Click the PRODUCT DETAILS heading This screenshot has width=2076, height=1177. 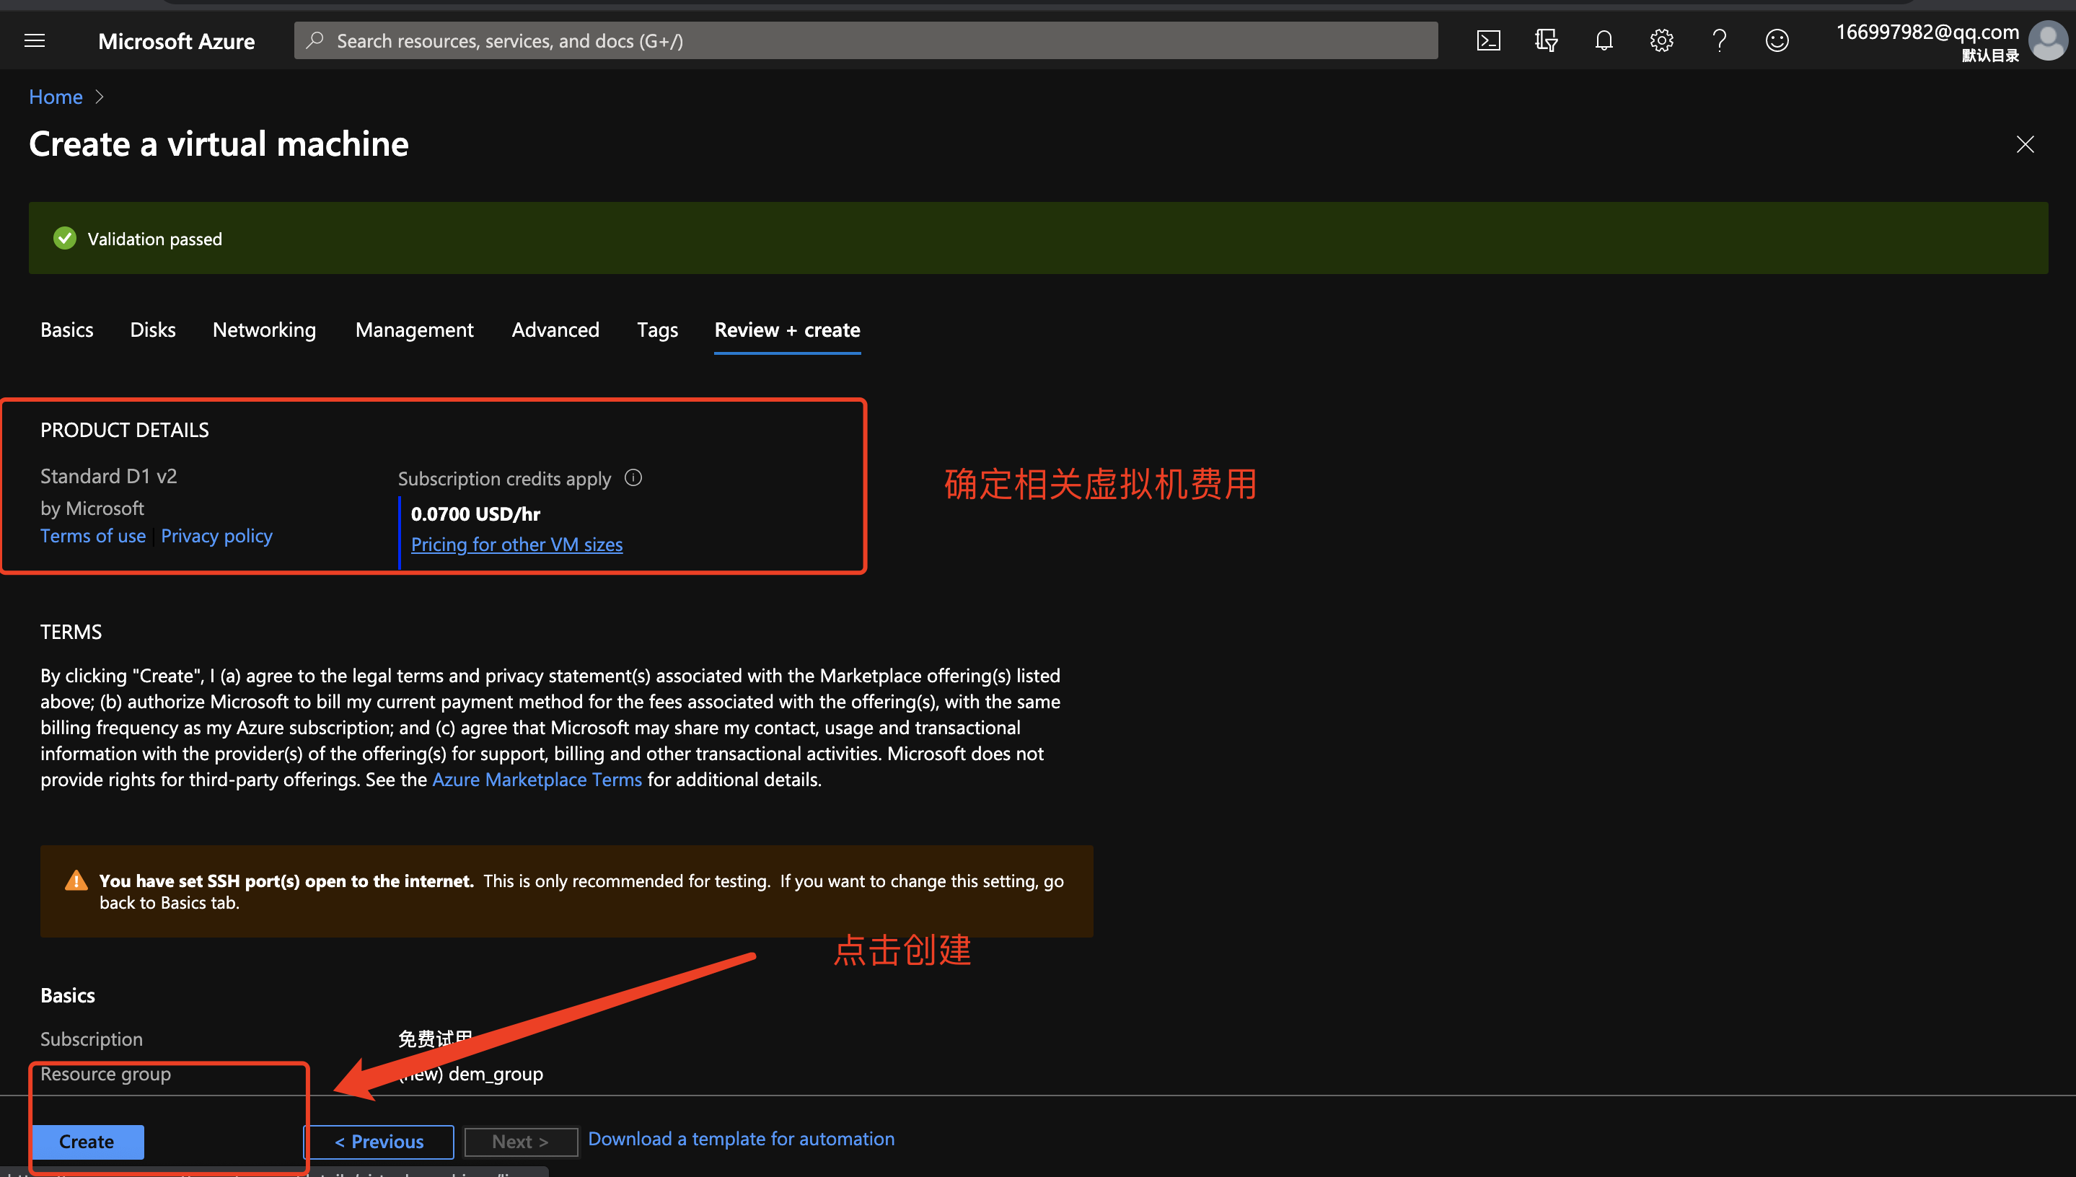125,430
